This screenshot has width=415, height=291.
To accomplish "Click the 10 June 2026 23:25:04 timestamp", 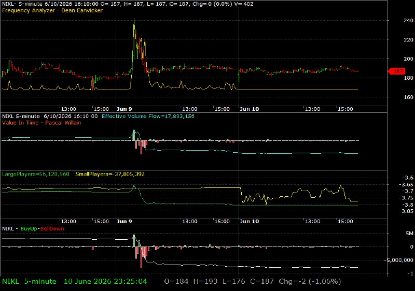I will [x=105, y=282].
